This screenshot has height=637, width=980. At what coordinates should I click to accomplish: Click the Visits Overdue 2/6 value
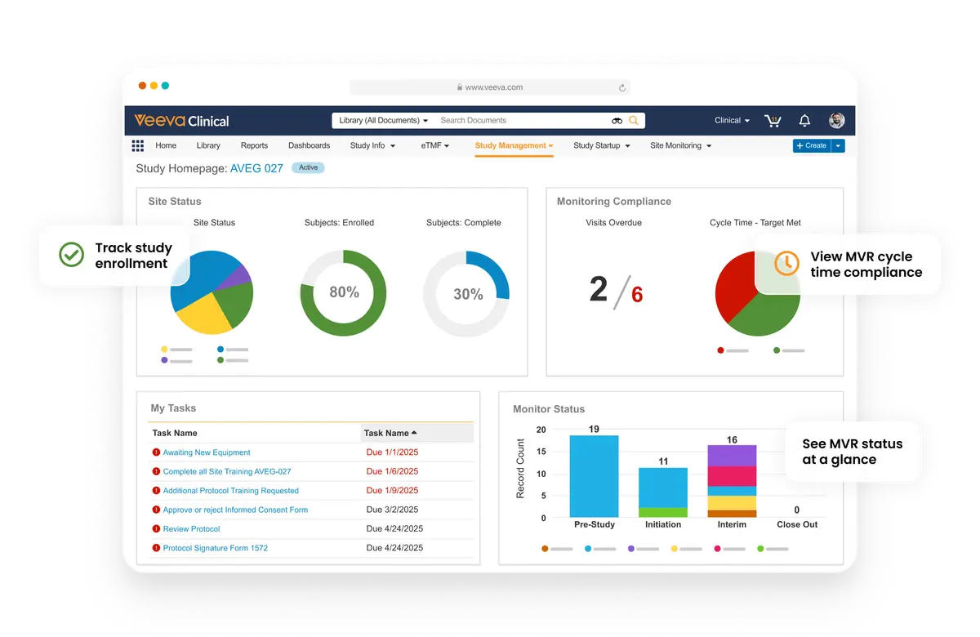click(616, 291)
